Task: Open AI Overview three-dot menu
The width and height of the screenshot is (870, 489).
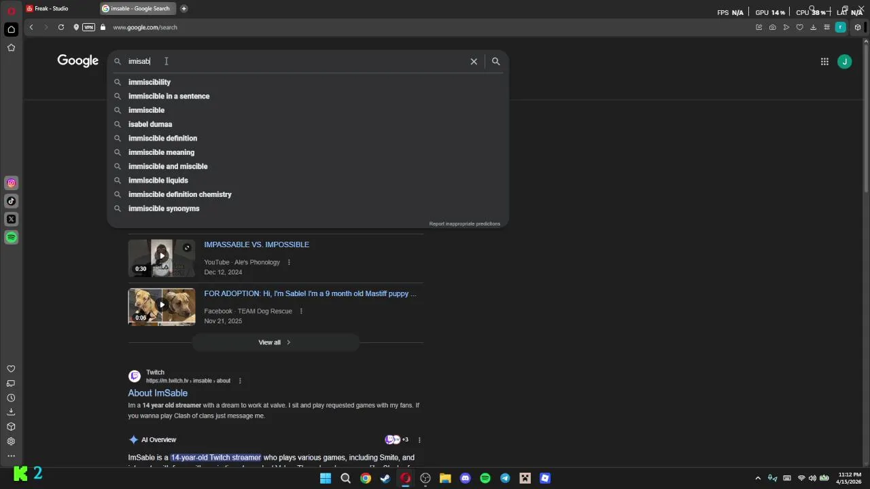Action: point(419,440)
